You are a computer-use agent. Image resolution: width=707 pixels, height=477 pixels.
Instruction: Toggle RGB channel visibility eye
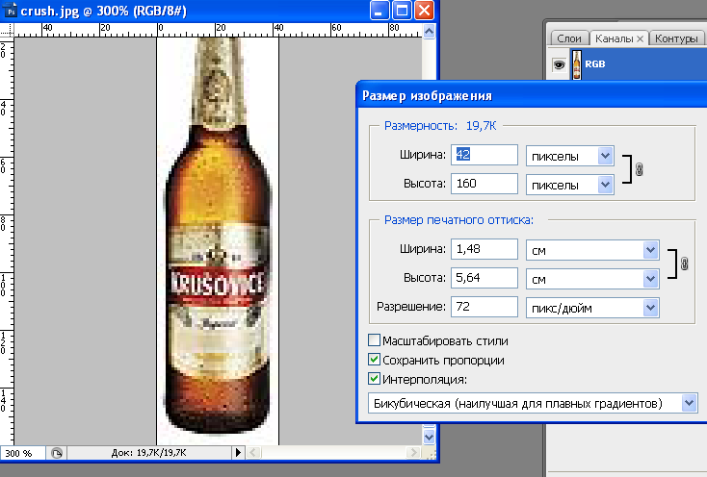(559, 64)
